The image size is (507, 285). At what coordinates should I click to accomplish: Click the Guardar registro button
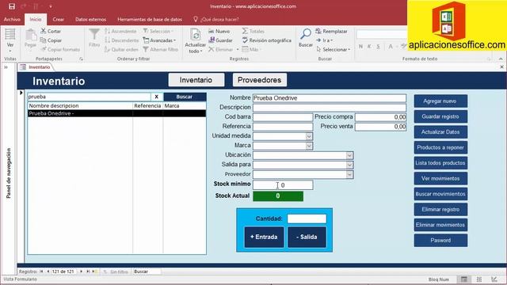(x=440, y=116)
